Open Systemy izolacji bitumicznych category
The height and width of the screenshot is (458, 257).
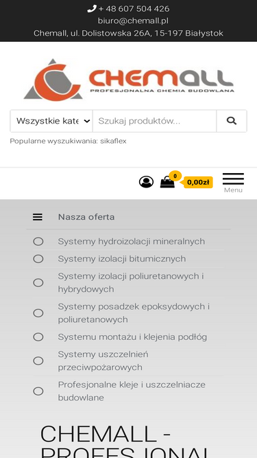coord(122,259)
